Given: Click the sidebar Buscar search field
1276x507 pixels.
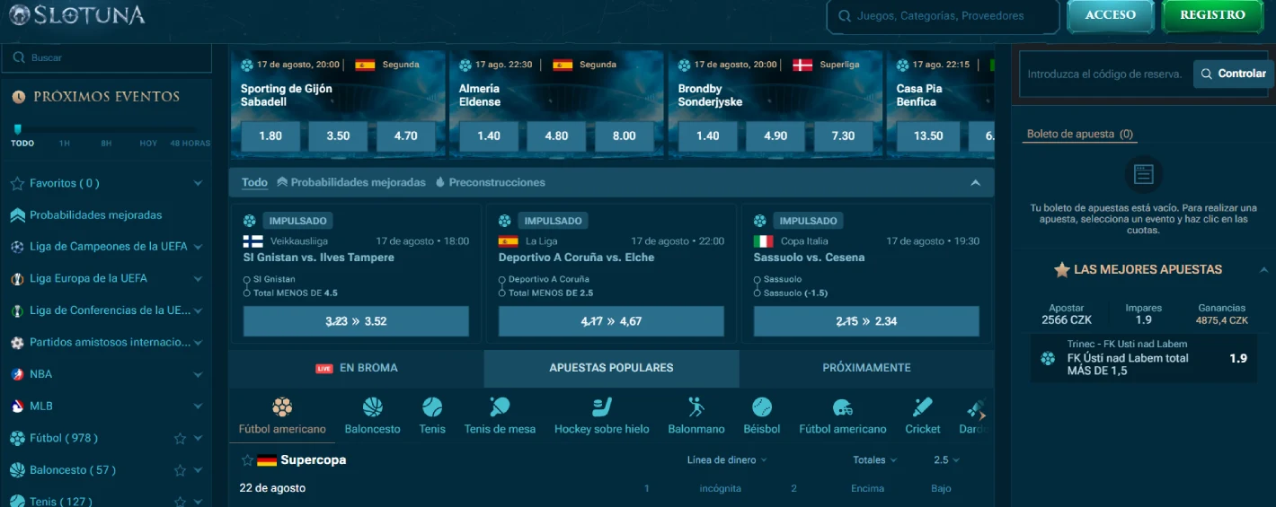Looking at the screenshot, I should click(106, 57).
